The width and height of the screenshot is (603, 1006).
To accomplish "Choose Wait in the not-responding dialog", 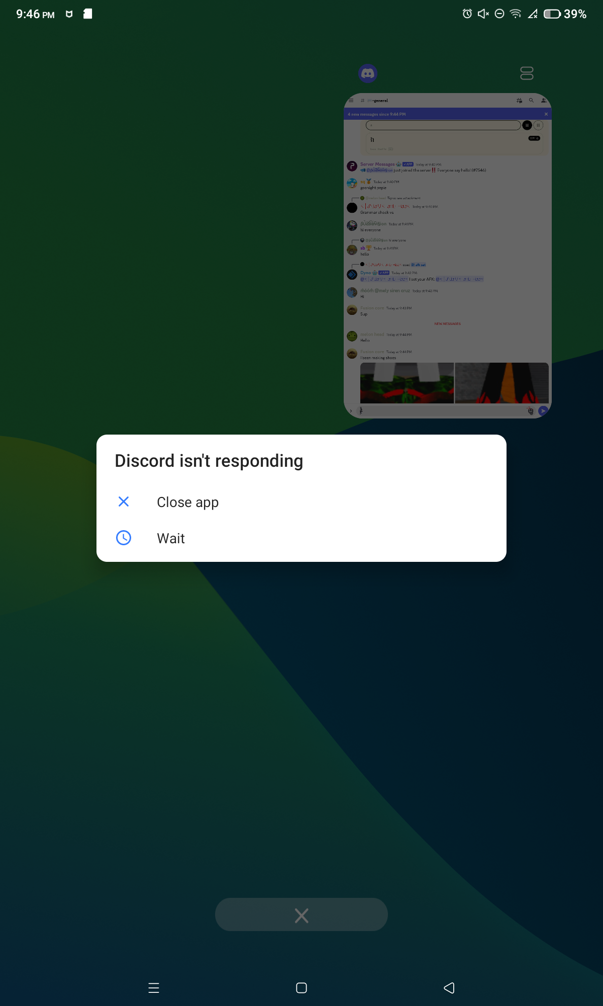I will pyautogui.click(x=301, y=538).
